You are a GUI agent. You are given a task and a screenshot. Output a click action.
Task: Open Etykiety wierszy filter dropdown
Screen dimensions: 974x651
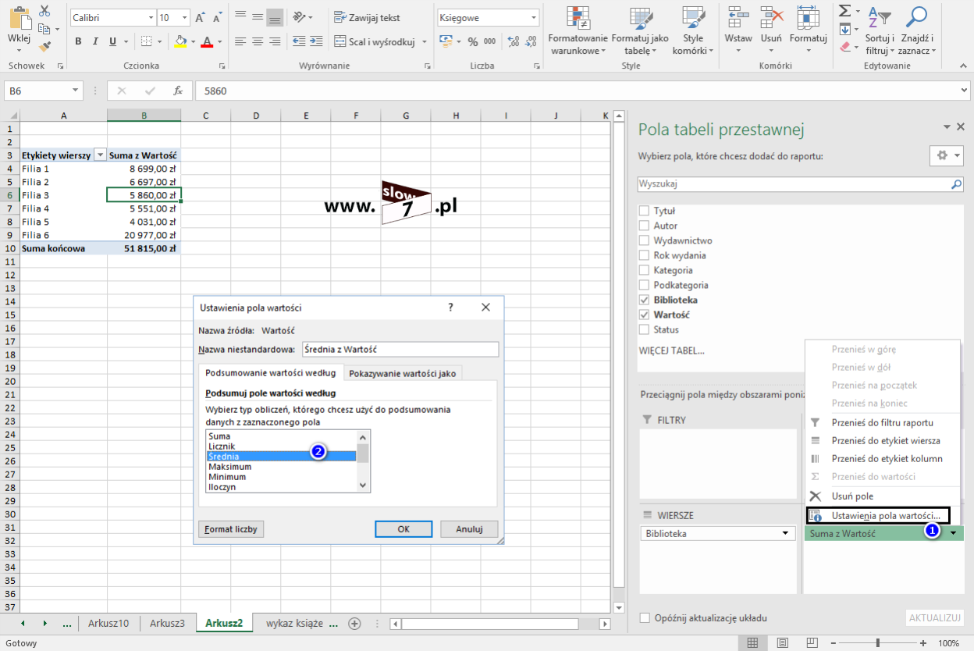pos(99,155)
